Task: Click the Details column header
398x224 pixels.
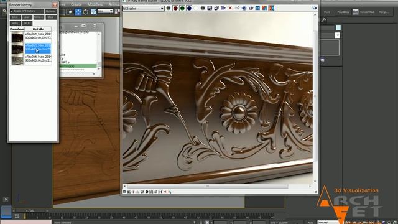Action: click(x=38, y=29)
